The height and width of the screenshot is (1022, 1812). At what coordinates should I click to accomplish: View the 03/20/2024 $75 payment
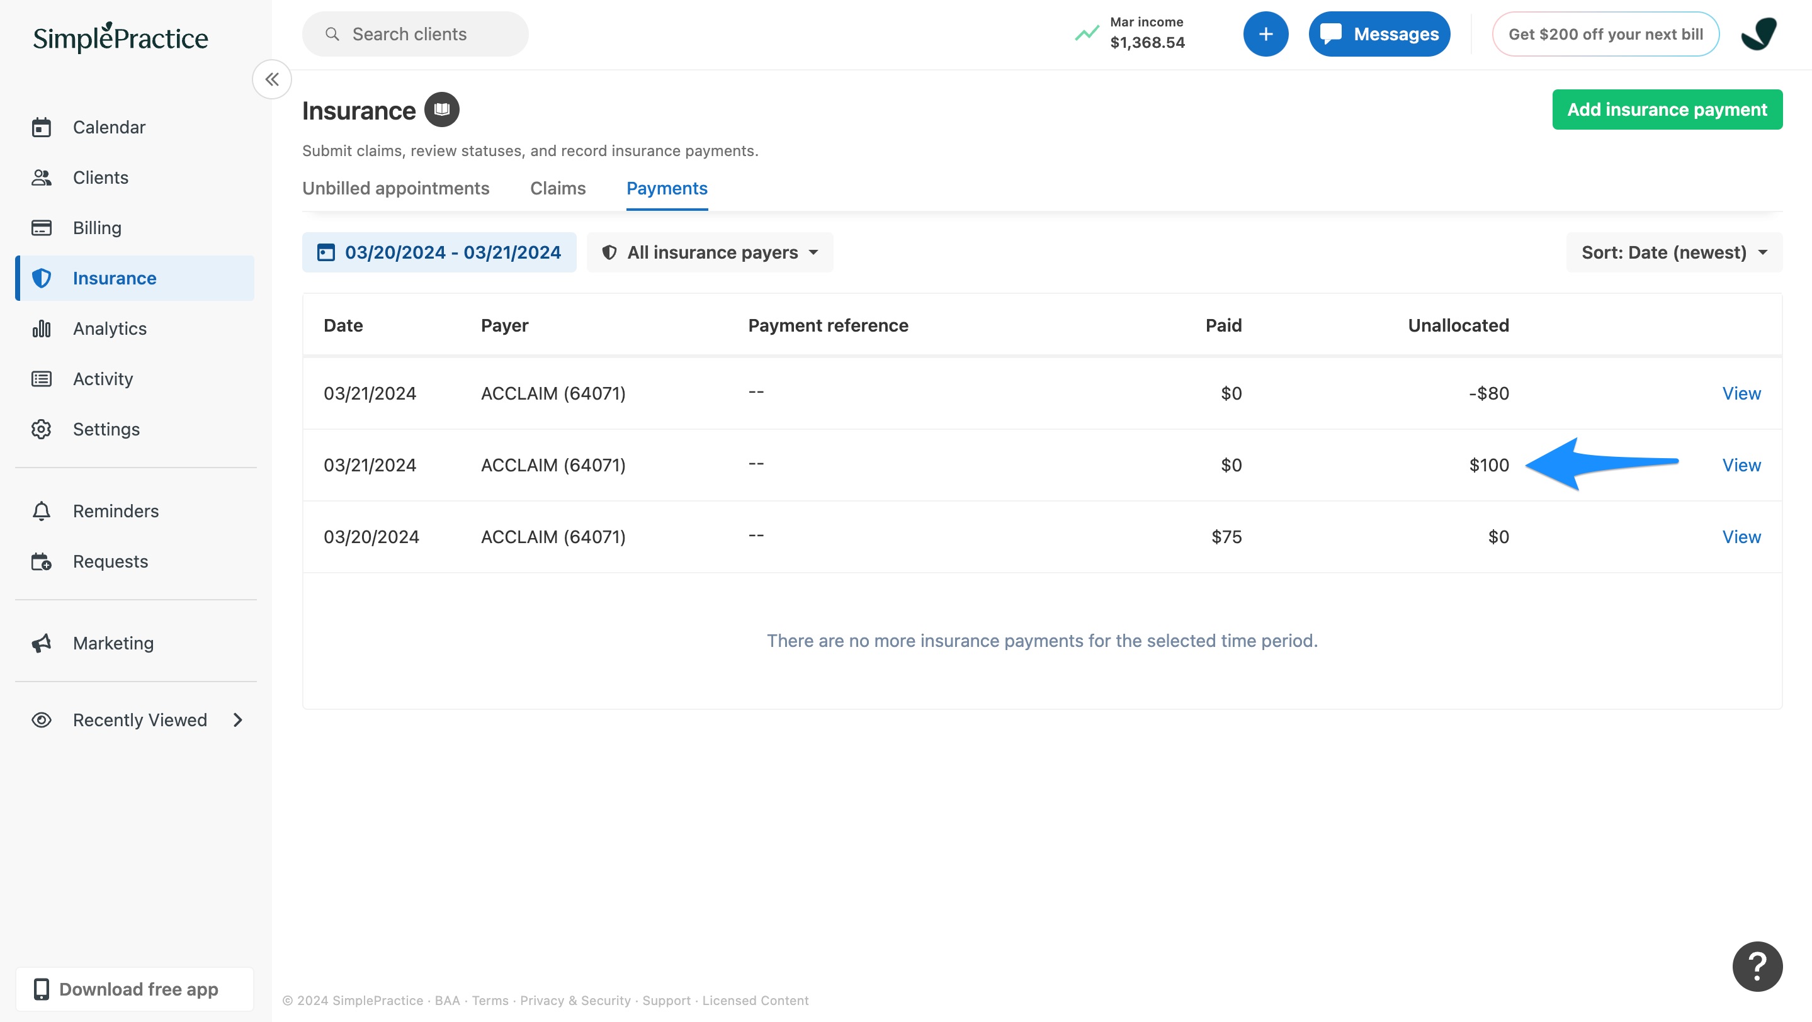(x=1741, y=537)
